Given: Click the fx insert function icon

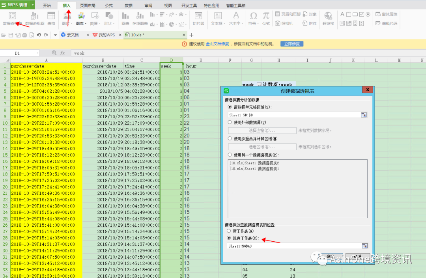Looking at the screenshot, I should click(x=62, y=53).
